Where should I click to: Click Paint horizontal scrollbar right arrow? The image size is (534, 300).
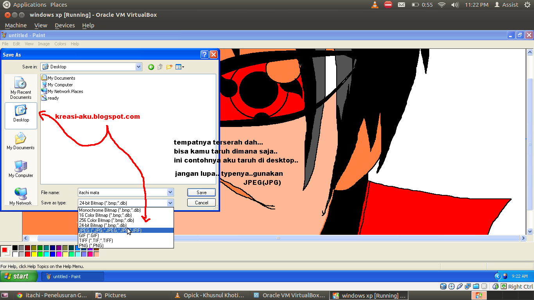click(x=523, y=238)
